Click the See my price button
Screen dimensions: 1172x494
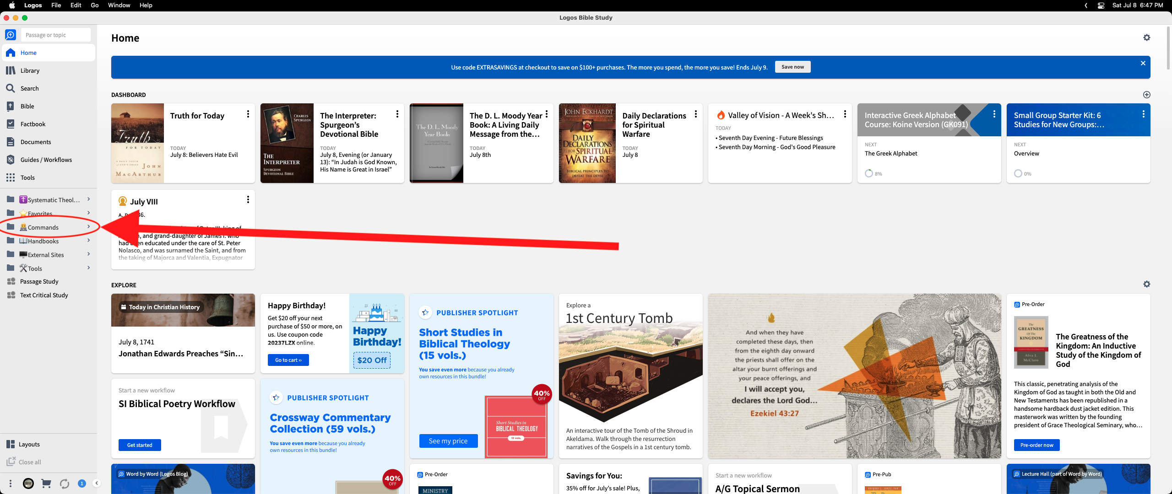click(x=448, y=441)
